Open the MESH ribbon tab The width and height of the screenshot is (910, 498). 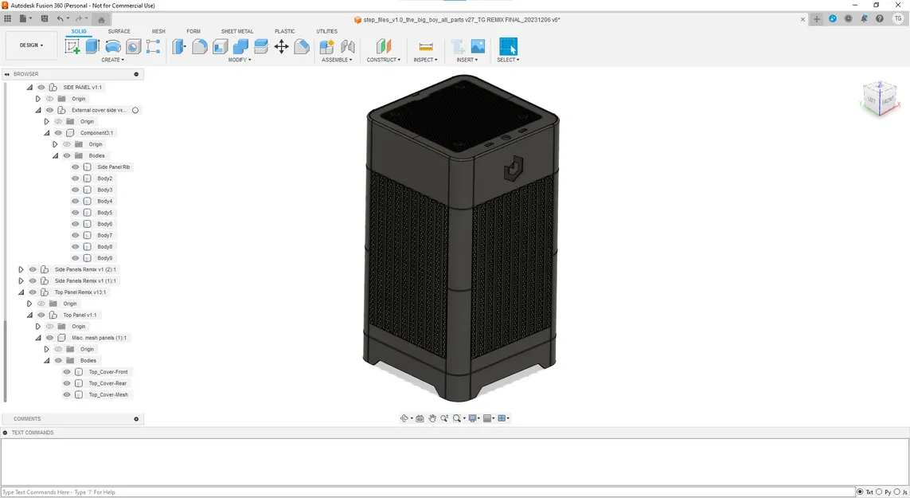point(158,31)
